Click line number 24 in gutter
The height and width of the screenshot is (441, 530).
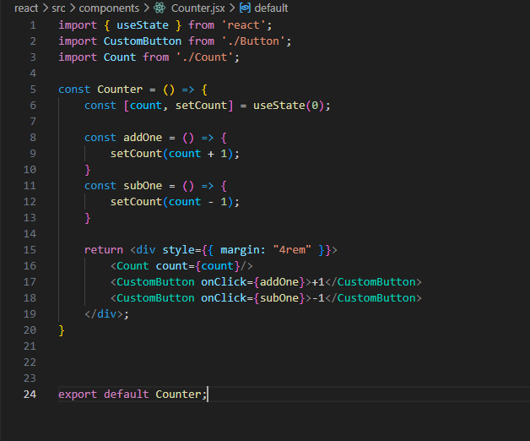point(30,395)
